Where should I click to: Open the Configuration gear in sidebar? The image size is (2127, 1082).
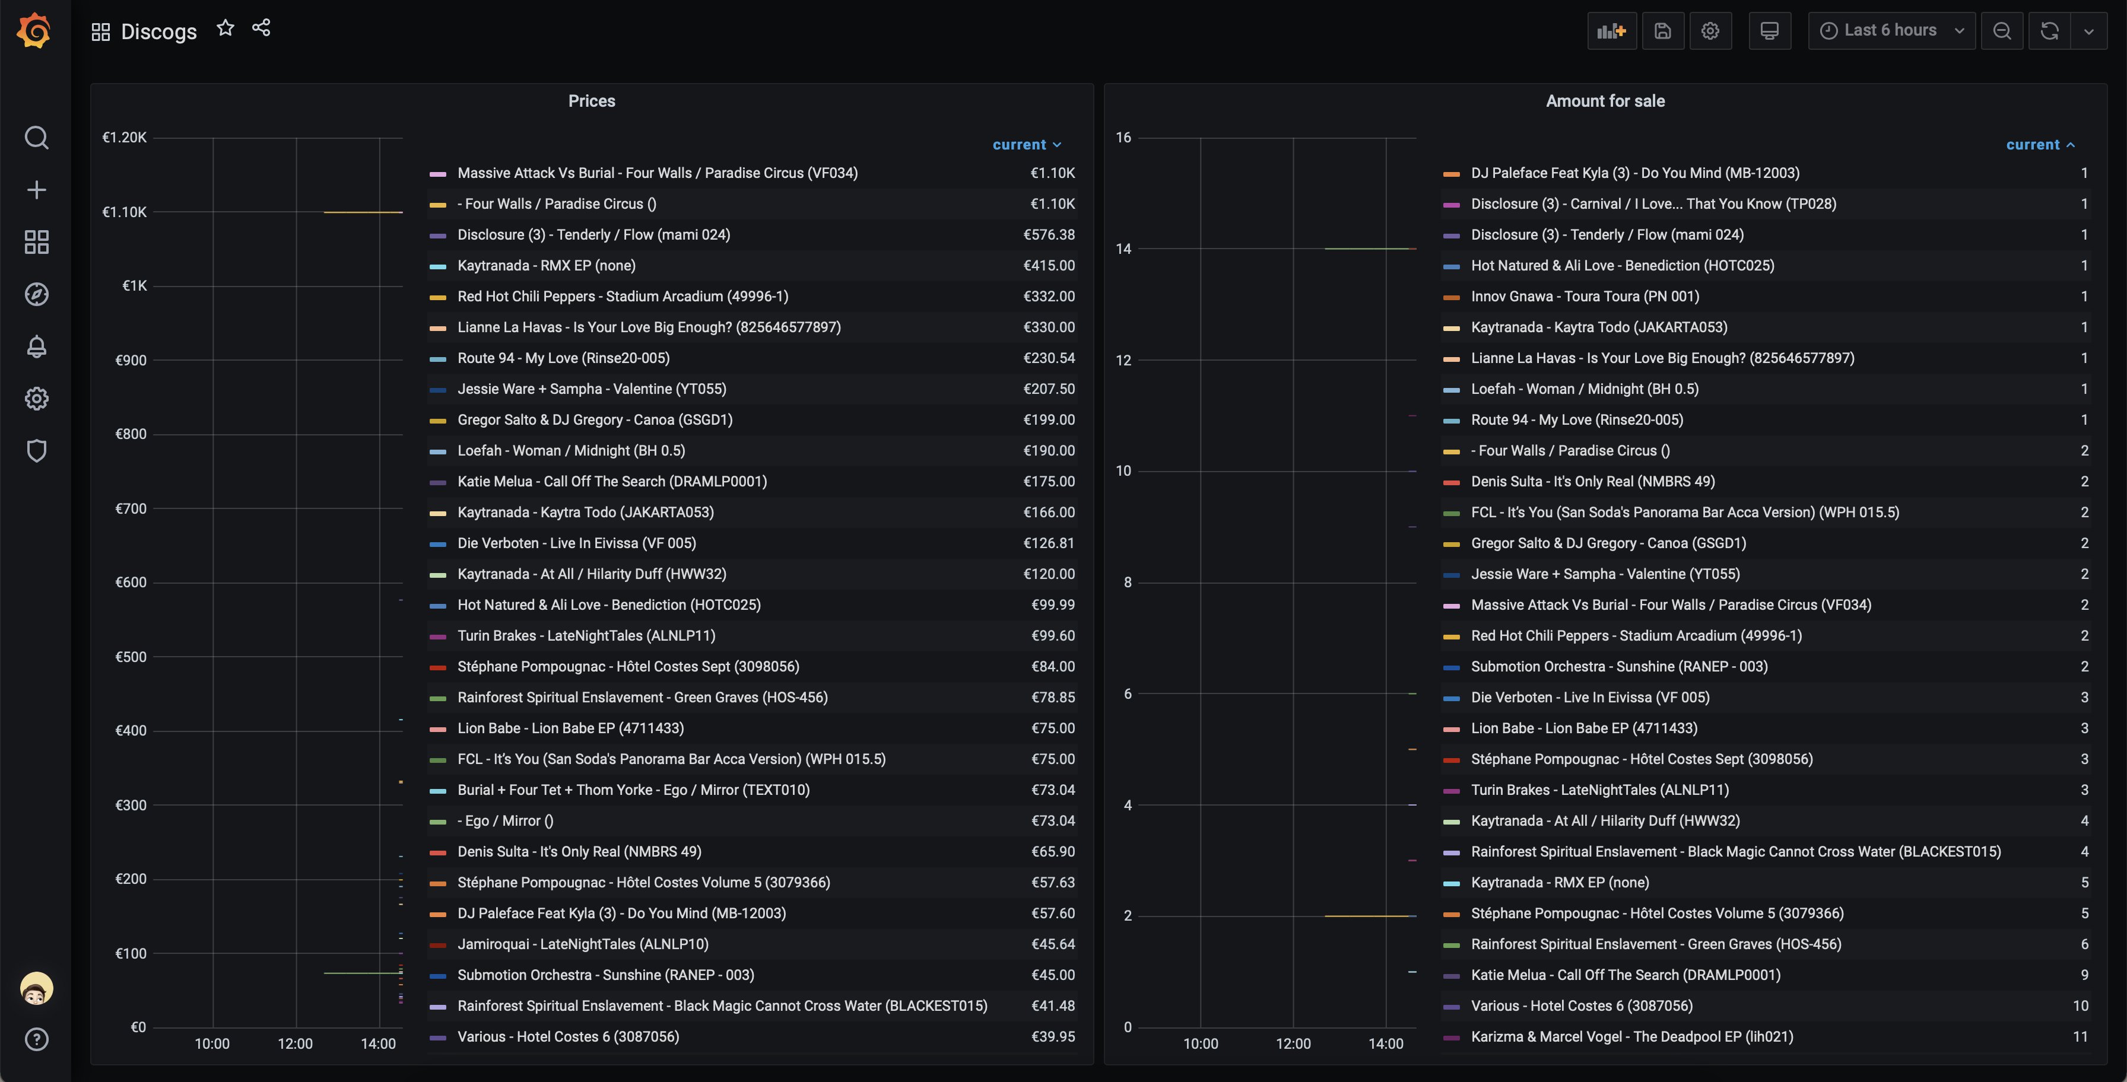point(36,399)
